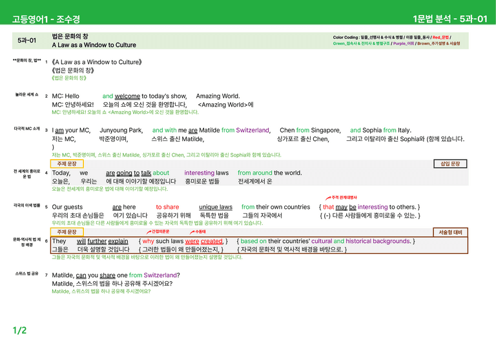Screen dimensions: 496x351
Task: Click the second 주제 문장 tag above sentence 6
Action: [x=67, y=232]
